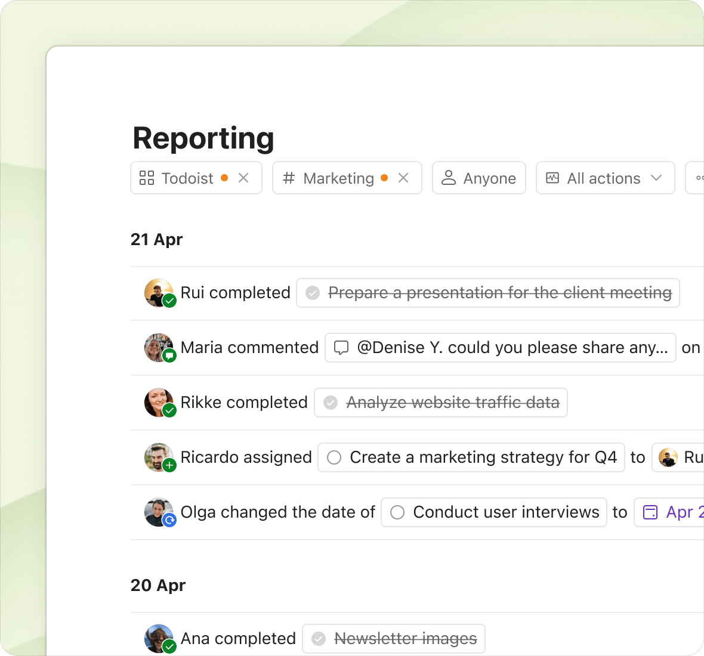
Task: Click the green plus badge on Ricardo's avatar
Action: pos(169,465)
